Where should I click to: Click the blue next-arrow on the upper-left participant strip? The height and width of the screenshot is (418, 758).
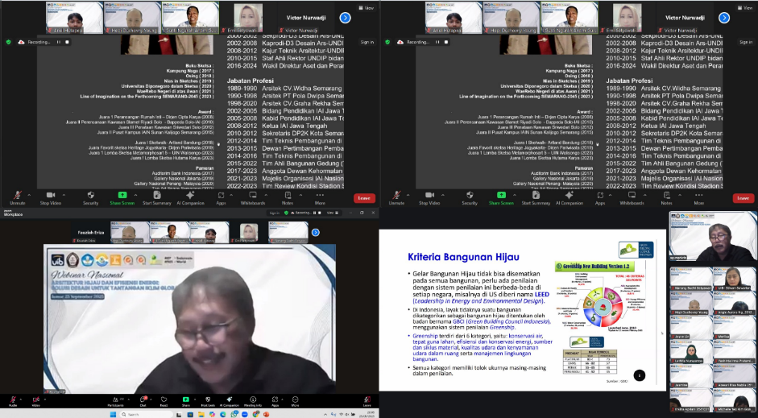(345, 17)
